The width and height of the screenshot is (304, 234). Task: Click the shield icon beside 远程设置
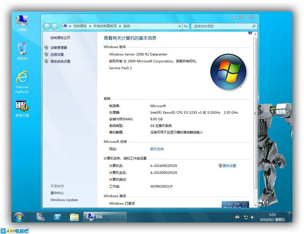click(46, 55)
